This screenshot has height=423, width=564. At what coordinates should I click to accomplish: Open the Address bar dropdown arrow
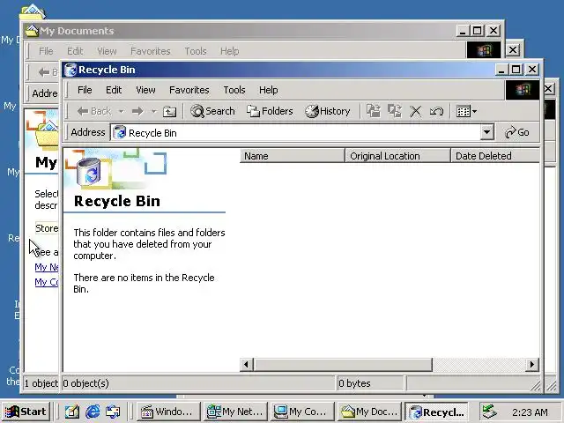486,133
